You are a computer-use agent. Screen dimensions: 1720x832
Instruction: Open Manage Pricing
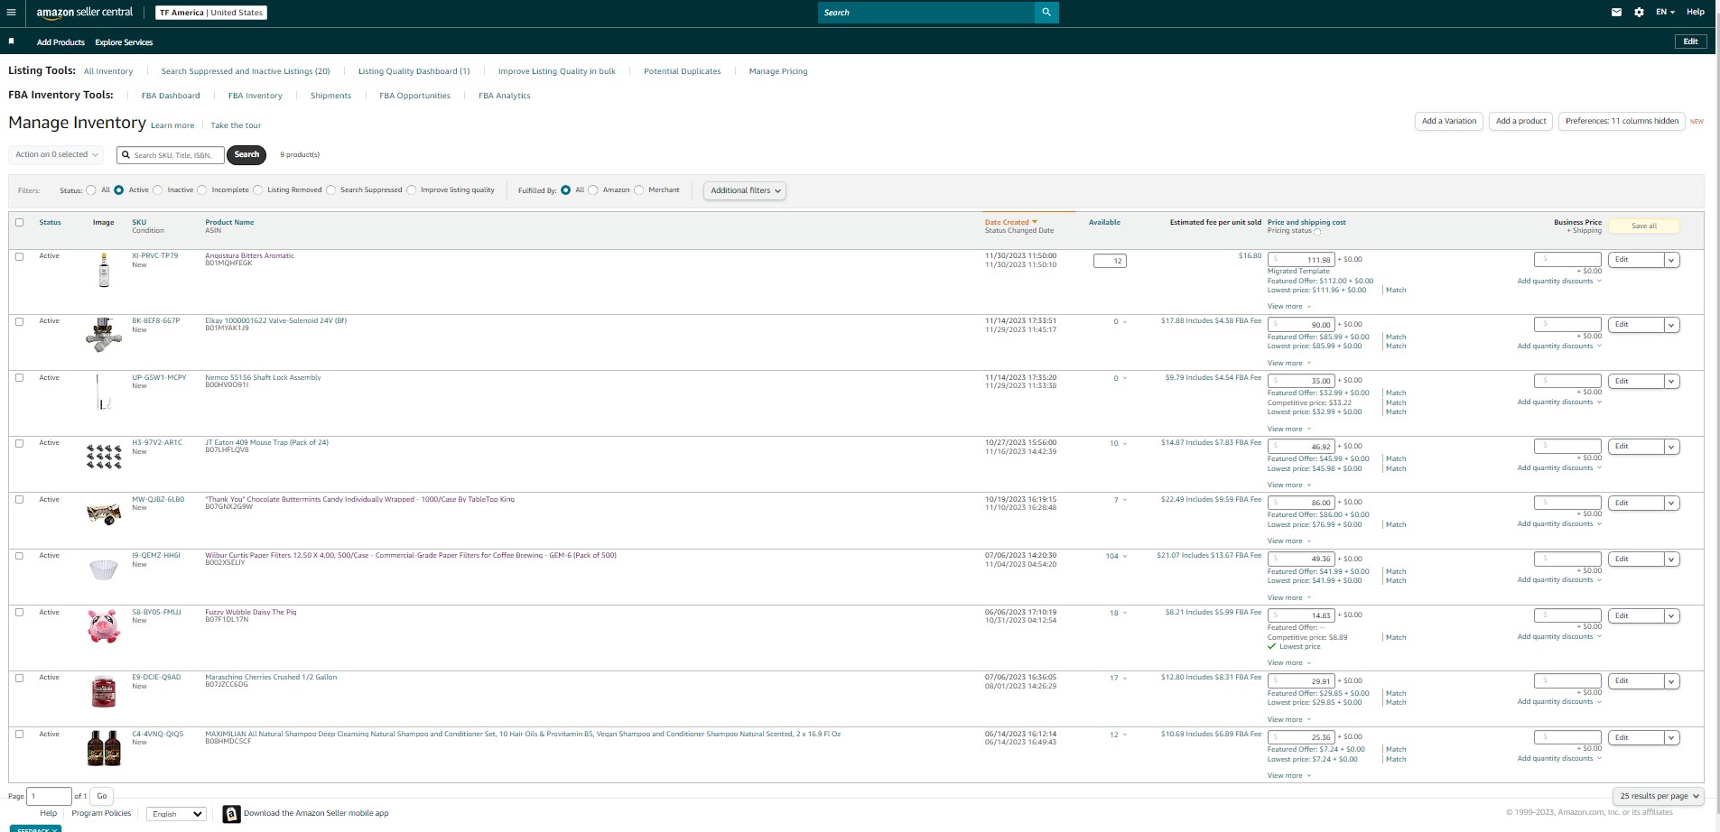(778, 71)
